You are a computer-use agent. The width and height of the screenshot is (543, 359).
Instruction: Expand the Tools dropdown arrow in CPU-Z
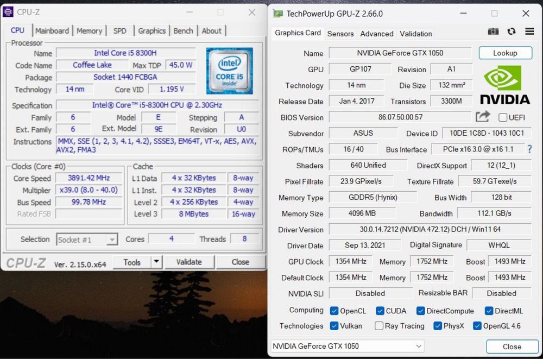156,262
